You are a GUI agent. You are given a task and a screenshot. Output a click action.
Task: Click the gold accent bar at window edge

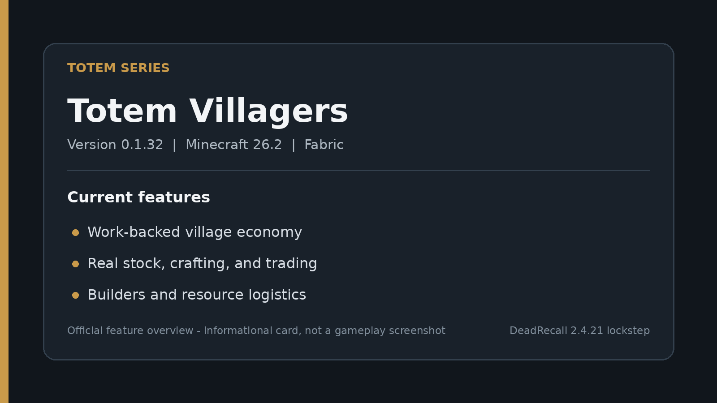(x=4, y=201)
